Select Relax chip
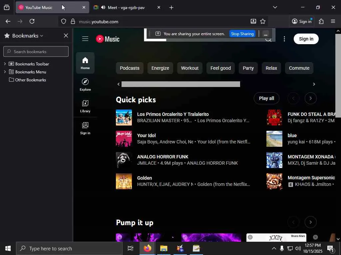 271,68
